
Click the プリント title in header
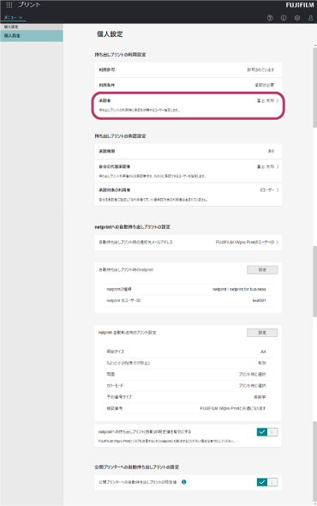pos(29,5)
